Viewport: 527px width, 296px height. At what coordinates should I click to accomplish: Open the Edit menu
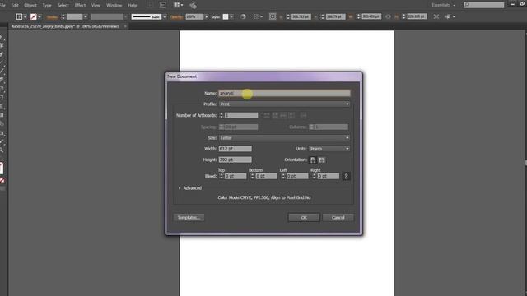coord(15,6)
